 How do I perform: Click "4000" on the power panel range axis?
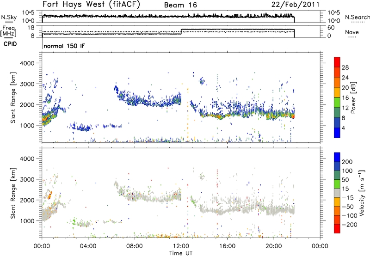coord(27,63)
